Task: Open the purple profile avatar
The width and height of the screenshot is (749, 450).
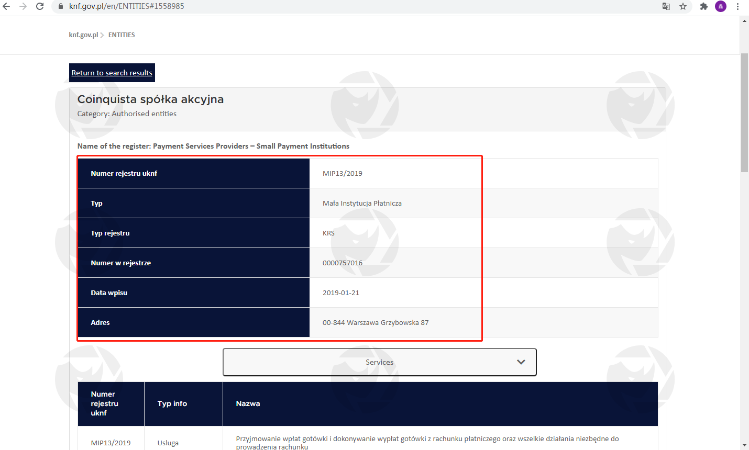Action: tap(721, 6)
